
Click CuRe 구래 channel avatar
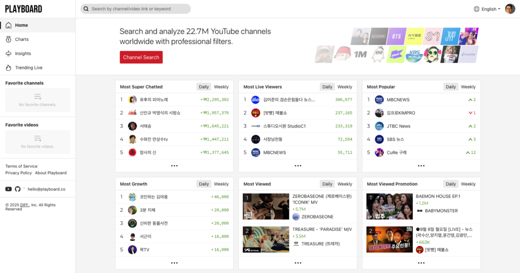tap(379, 152)
